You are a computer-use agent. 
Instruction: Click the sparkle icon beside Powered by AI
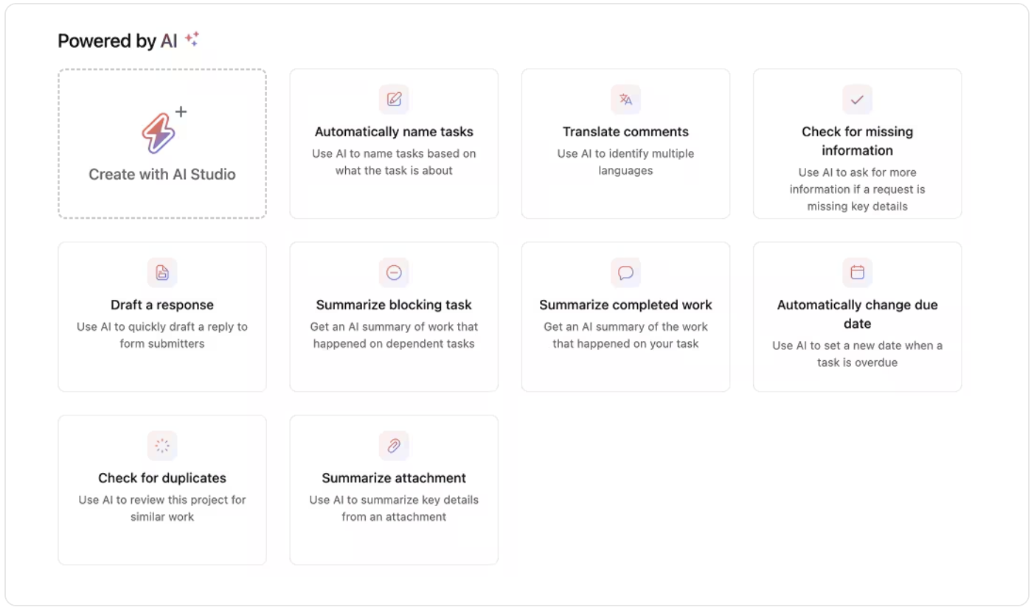click(192, 40)
